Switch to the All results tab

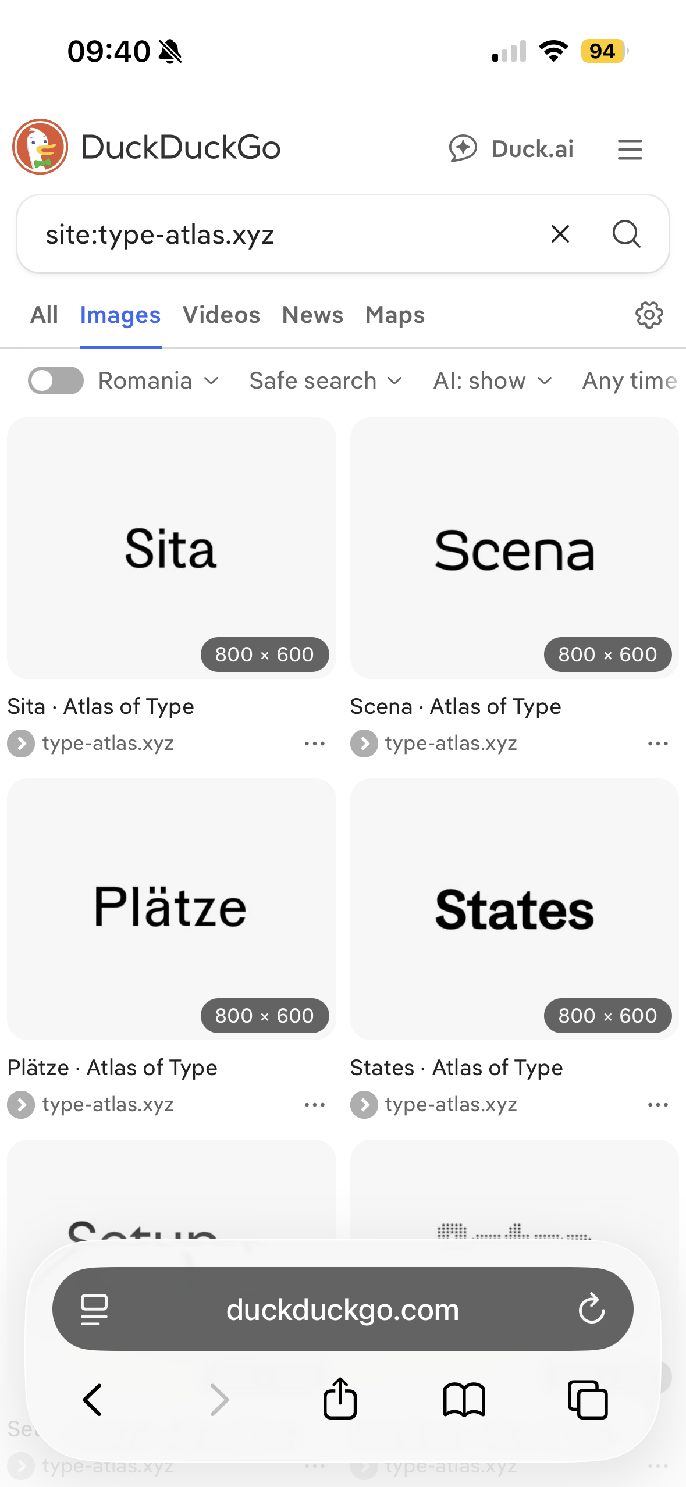pyautogui.click(x=44, y=315)
